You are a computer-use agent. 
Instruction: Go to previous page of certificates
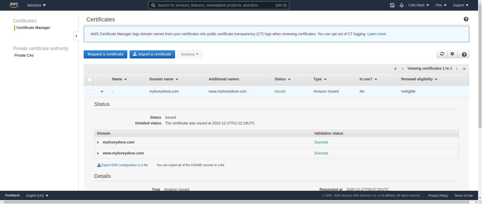tap(402, 69)
